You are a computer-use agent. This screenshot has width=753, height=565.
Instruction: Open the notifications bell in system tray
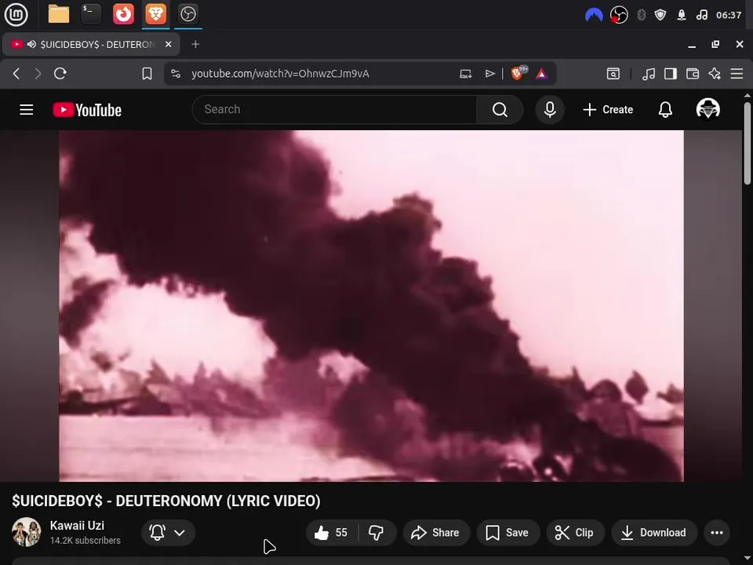tap(682, 16)
